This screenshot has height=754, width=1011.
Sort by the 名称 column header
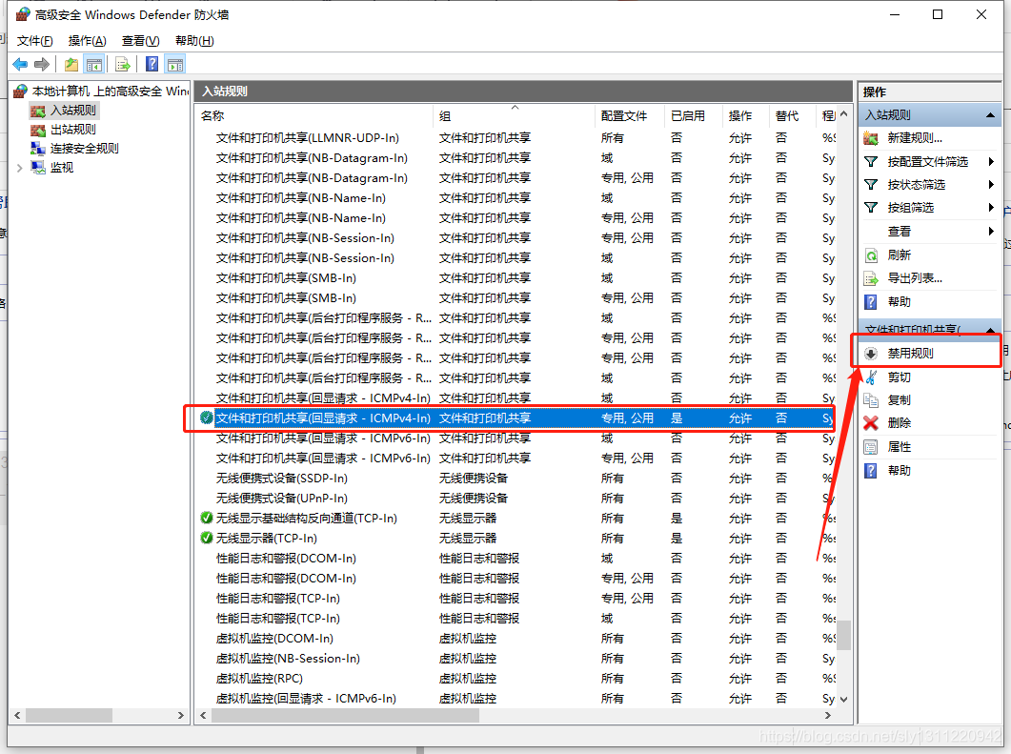tap(314, 116)
